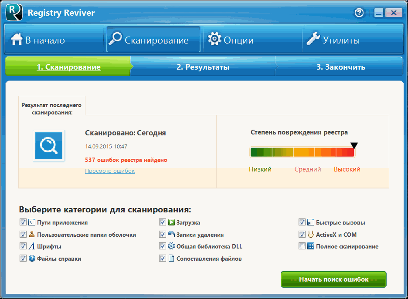Click the gear icon beside Опции
This screenshot has width=408, height=299.
214,39
